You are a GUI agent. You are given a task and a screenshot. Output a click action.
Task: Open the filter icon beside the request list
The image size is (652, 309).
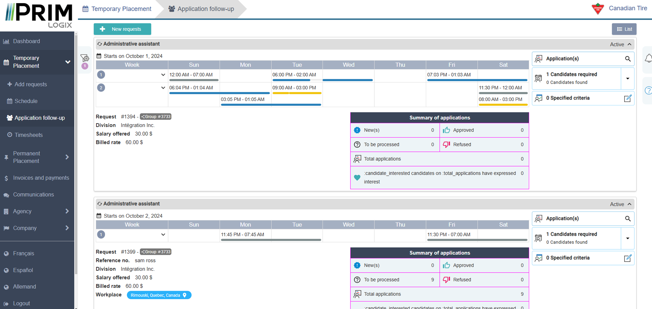click(85, 58)
